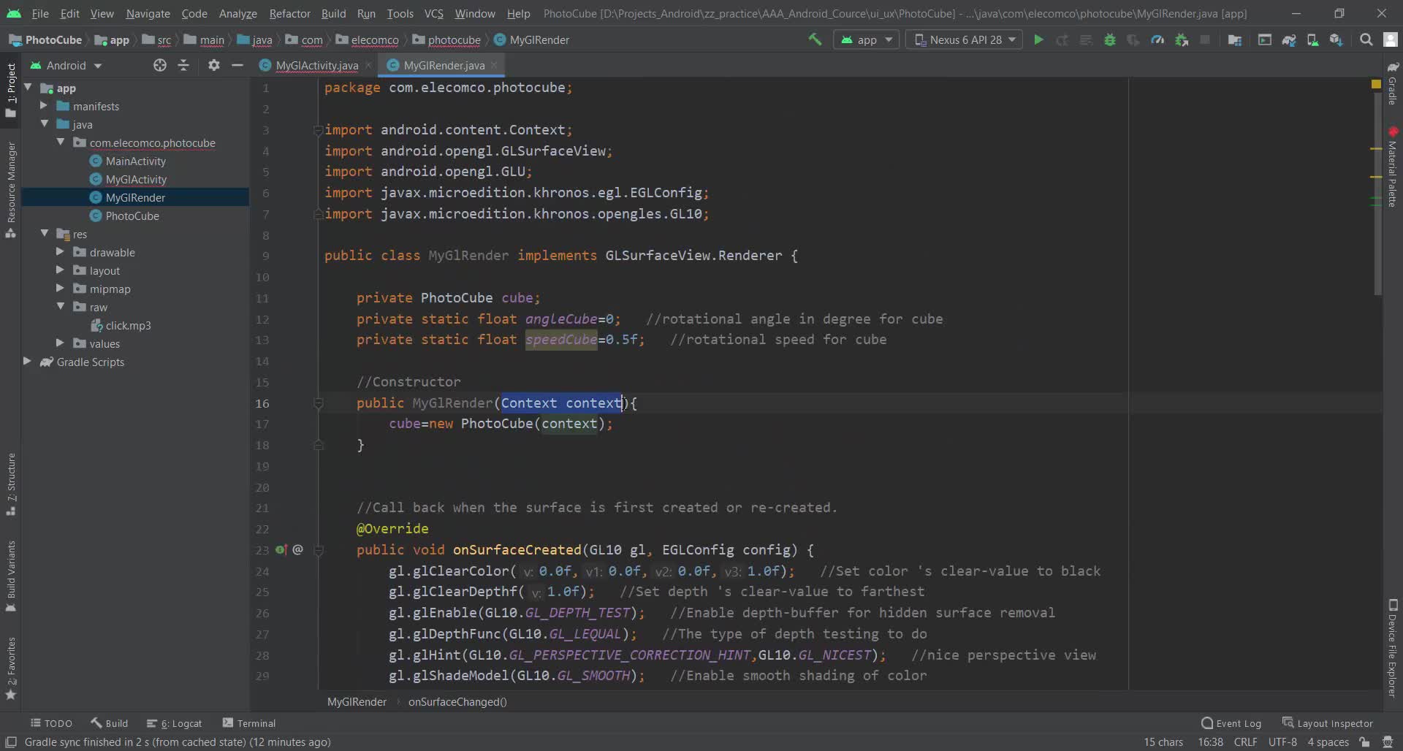
Task: Click the Make Project hammer icon
Action: (814, 39)
